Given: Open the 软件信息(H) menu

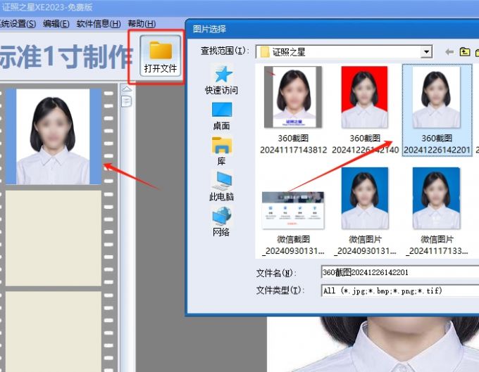Looking at the screenshot, I should pos(99,24).
